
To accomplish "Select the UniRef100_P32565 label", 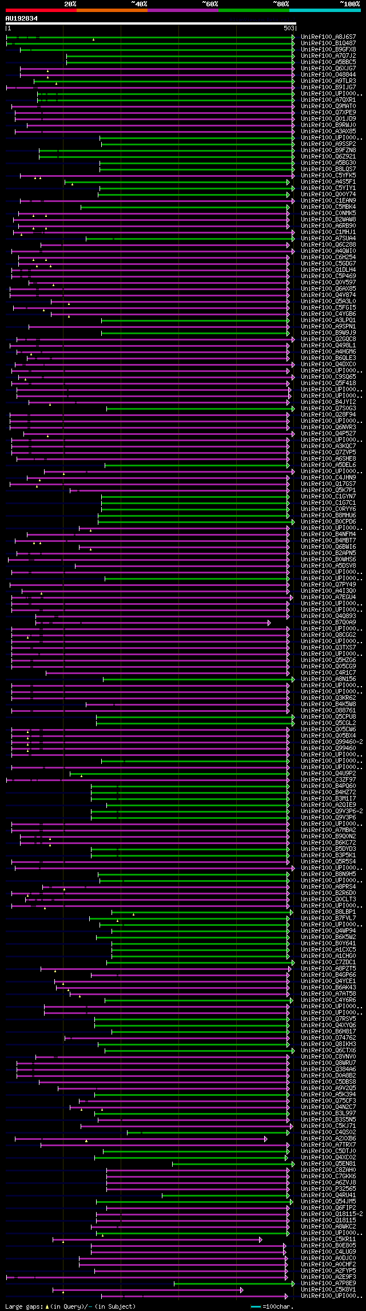I will tap(328, 1189).
